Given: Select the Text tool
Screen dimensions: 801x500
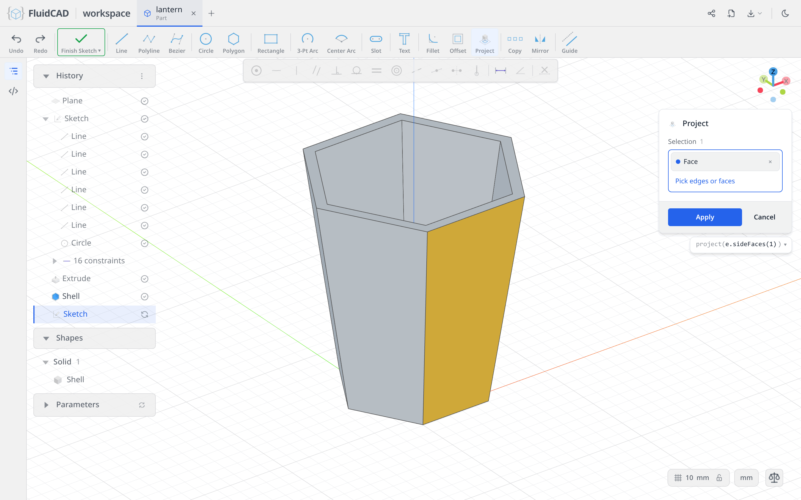Looking at the screenshot, I should tap(404, 43).
